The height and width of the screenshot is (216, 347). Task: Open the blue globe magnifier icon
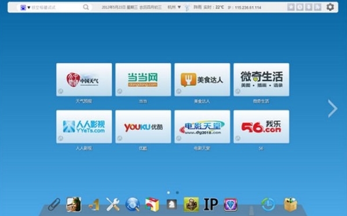point(133,204)
